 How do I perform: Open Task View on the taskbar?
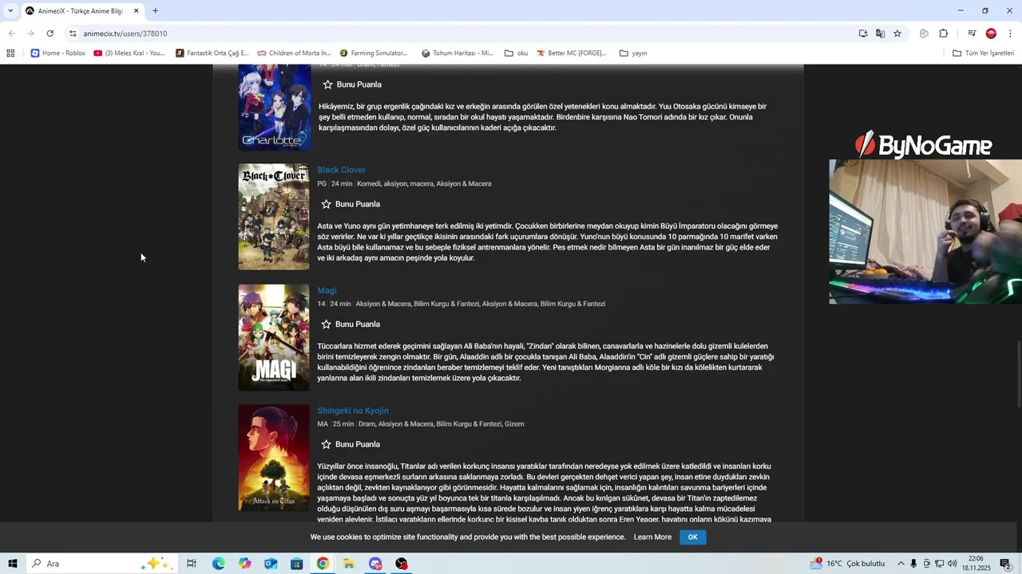click(192, 564)
